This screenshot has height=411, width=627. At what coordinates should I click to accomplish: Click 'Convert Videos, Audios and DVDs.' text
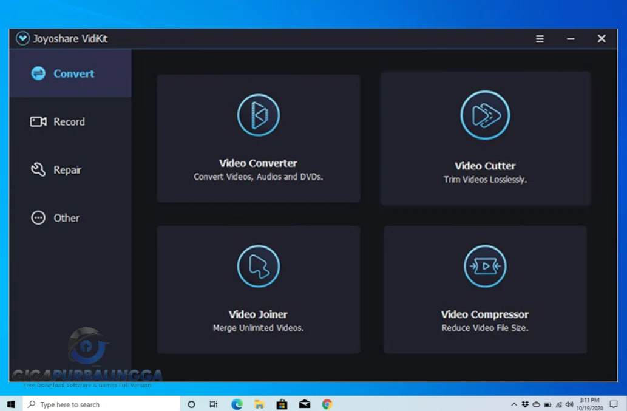coord(259,177)
